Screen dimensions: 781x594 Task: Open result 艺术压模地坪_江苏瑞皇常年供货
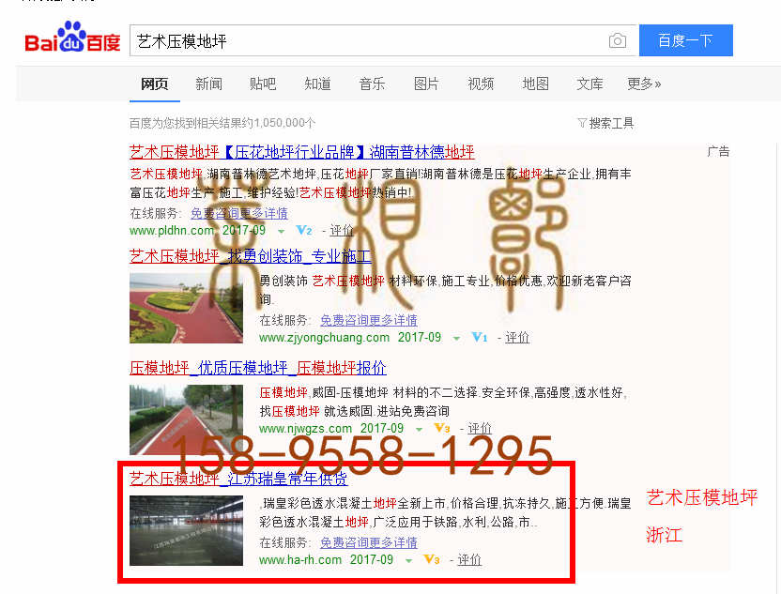click(x=238, y=479)
